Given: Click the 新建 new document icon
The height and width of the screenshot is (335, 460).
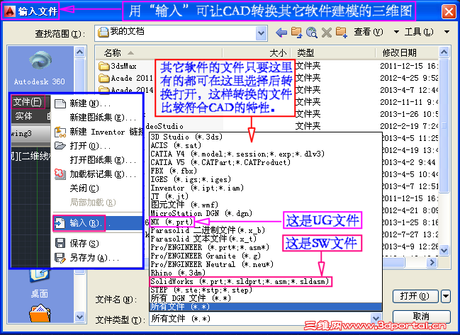Looking at the screenshot, I should coord(60,103).
